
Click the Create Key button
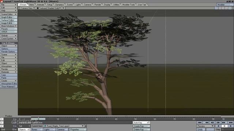[141, 126]
